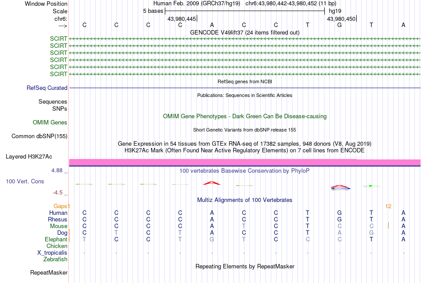Viewport: 421px width, 283px height.
Task: Open Publications: Sequences in Scientific Articles title
Action: tap(245, 95)
